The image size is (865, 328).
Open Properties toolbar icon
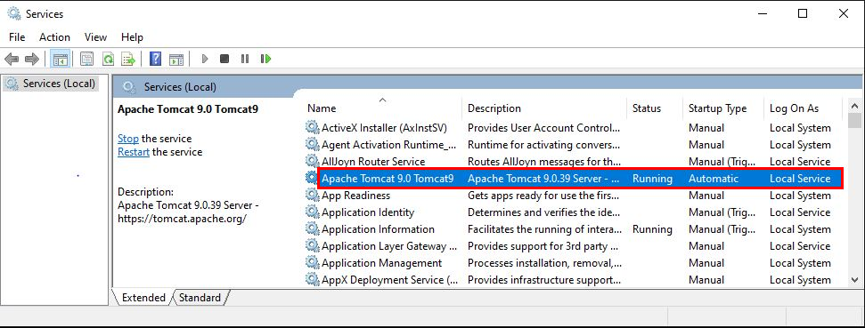[86, 59]
